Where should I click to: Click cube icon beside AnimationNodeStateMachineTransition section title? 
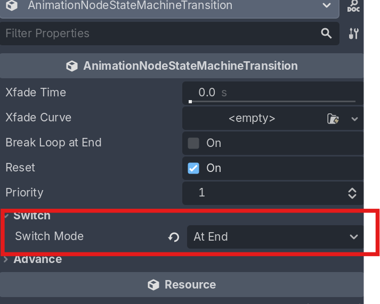[x=72, y=66]
